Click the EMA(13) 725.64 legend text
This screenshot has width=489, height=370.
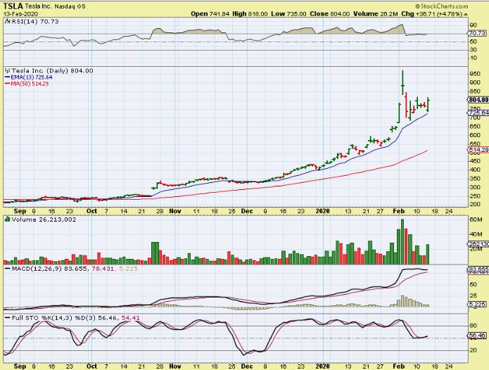[x=32, y=77]
